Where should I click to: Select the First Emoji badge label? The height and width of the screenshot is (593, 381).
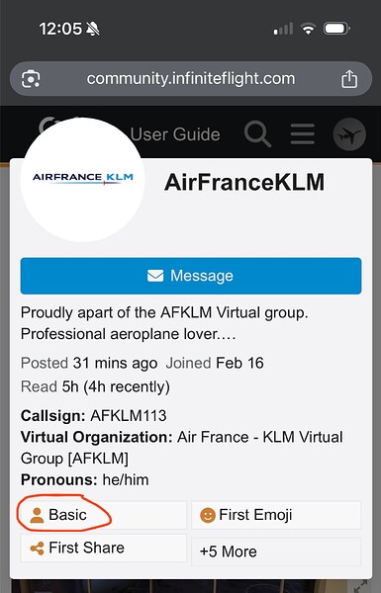(255, 515)
